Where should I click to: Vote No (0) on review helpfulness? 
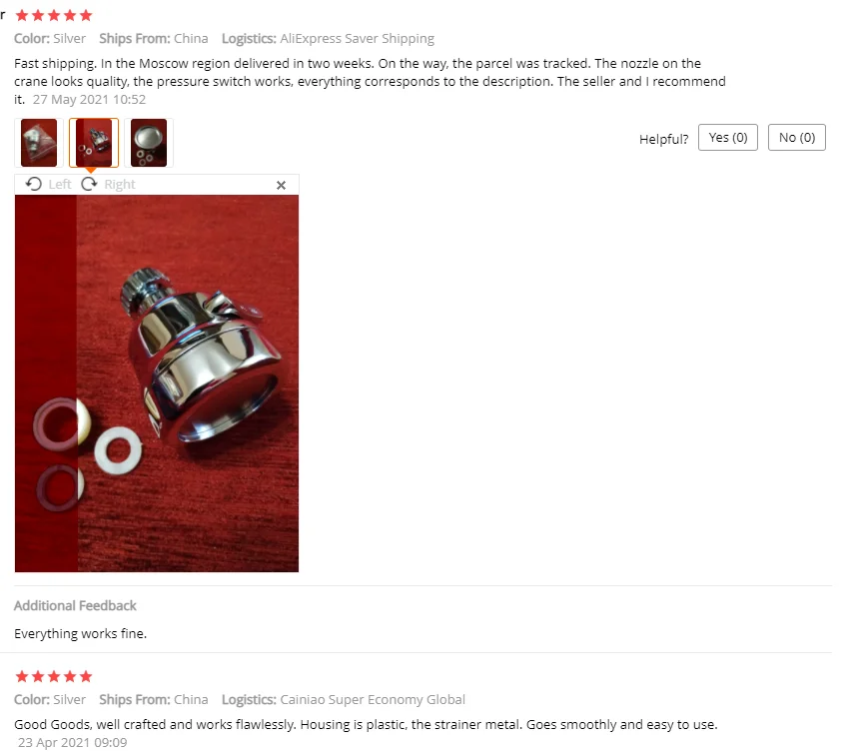point(797,138)
